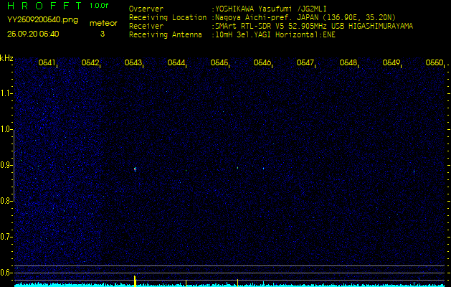Click the blue echo streak after 0549
Screen dimensions: 451x287
coord(414,172)
